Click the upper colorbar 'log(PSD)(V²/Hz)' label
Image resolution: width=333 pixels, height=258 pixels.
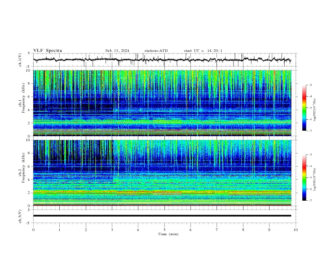[314, 110]
